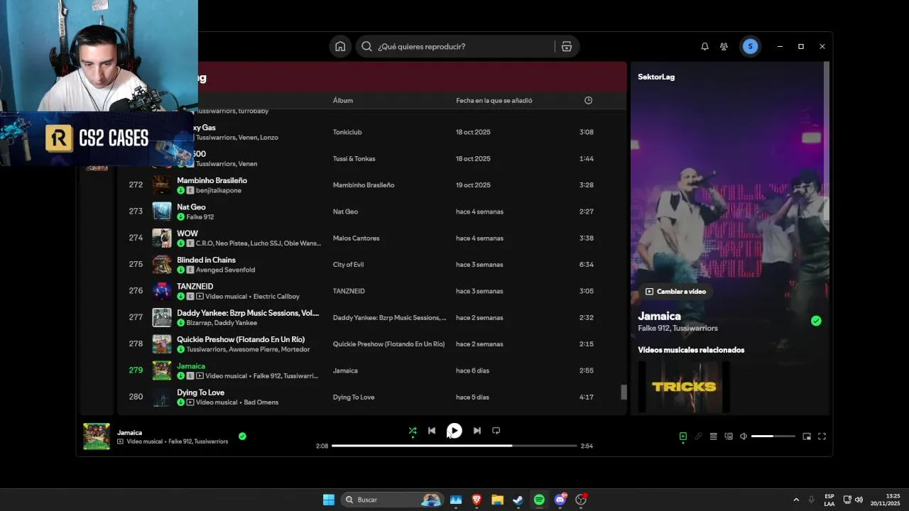Sort by the duration clock icon
This screenshot has height=511, width=909.
coord(588,101)
